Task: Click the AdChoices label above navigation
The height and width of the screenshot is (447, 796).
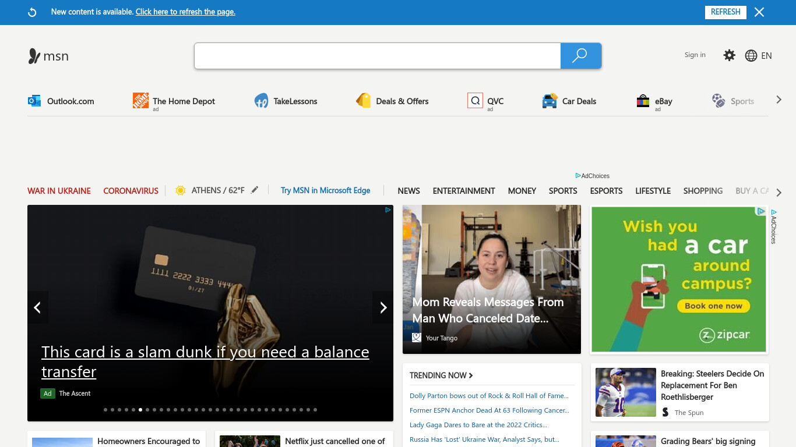Action: (x=592, y=176)
